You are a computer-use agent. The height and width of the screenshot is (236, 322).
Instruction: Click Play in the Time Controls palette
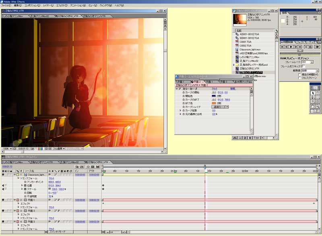[x=291, y=47]
